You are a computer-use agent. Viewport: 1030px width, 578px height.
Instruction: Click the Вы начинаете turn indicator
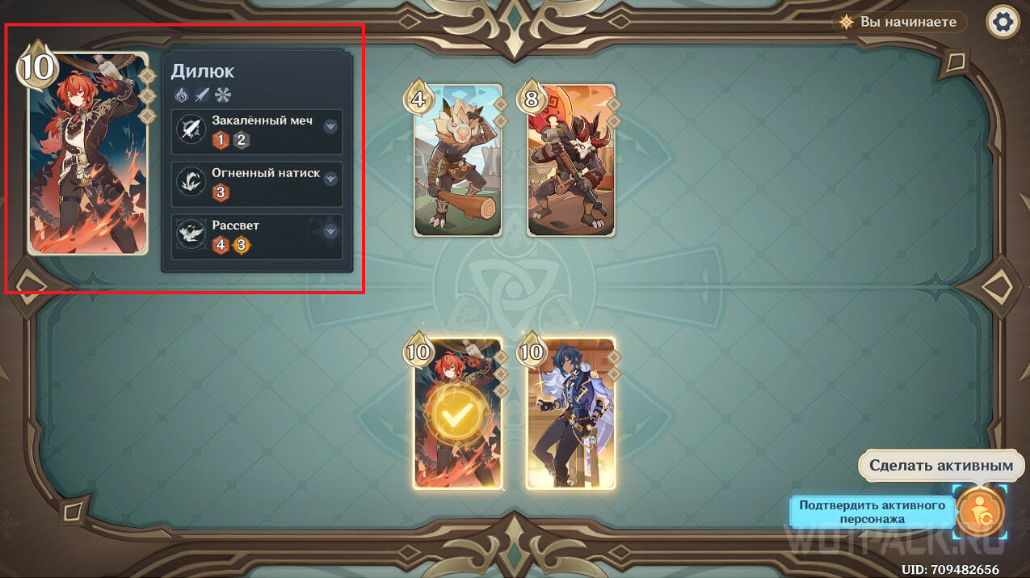point(900,23)
